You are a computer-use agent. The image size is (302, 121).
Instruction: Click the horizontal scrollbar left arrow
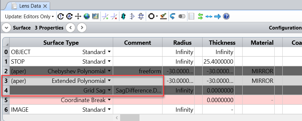click(x=117, y=118)
